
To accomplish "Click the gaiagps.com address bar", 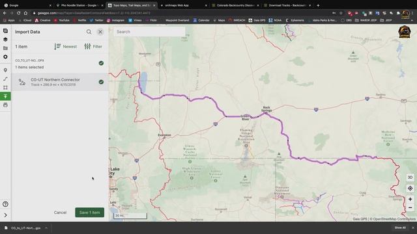I will pos(181,13).
